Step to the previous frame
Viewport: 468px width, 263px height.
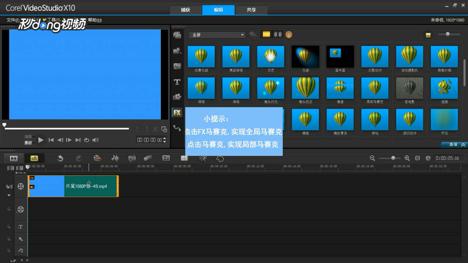60,140
